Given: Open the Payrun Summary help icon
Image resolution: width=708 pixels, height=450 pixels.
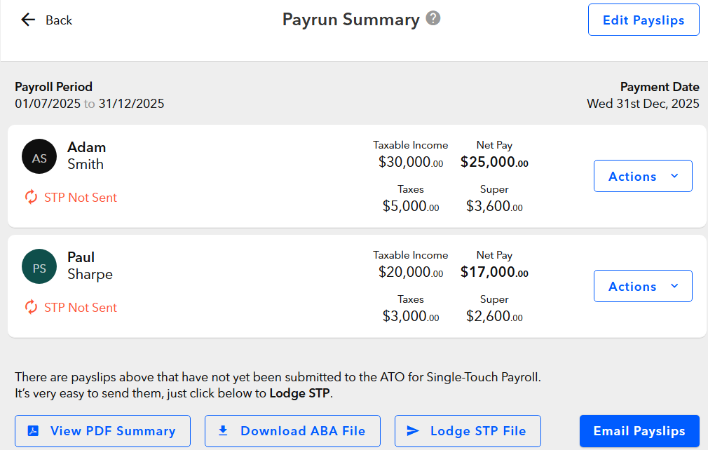Looking at the screenshot, I should pos(434,19).
